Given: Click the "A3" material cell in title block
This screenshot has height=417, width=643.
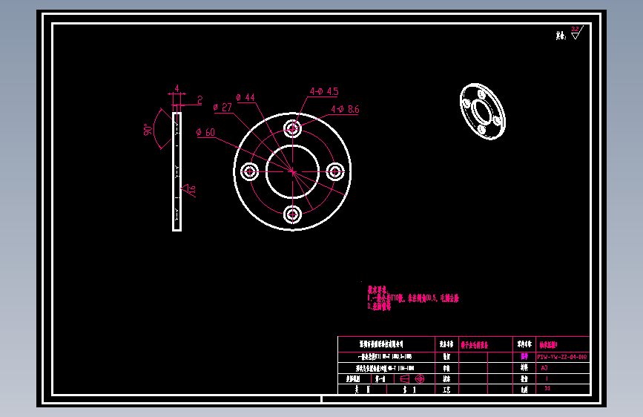Looking at the screenshot, I should pyautogui.click(x=544, y=368).
